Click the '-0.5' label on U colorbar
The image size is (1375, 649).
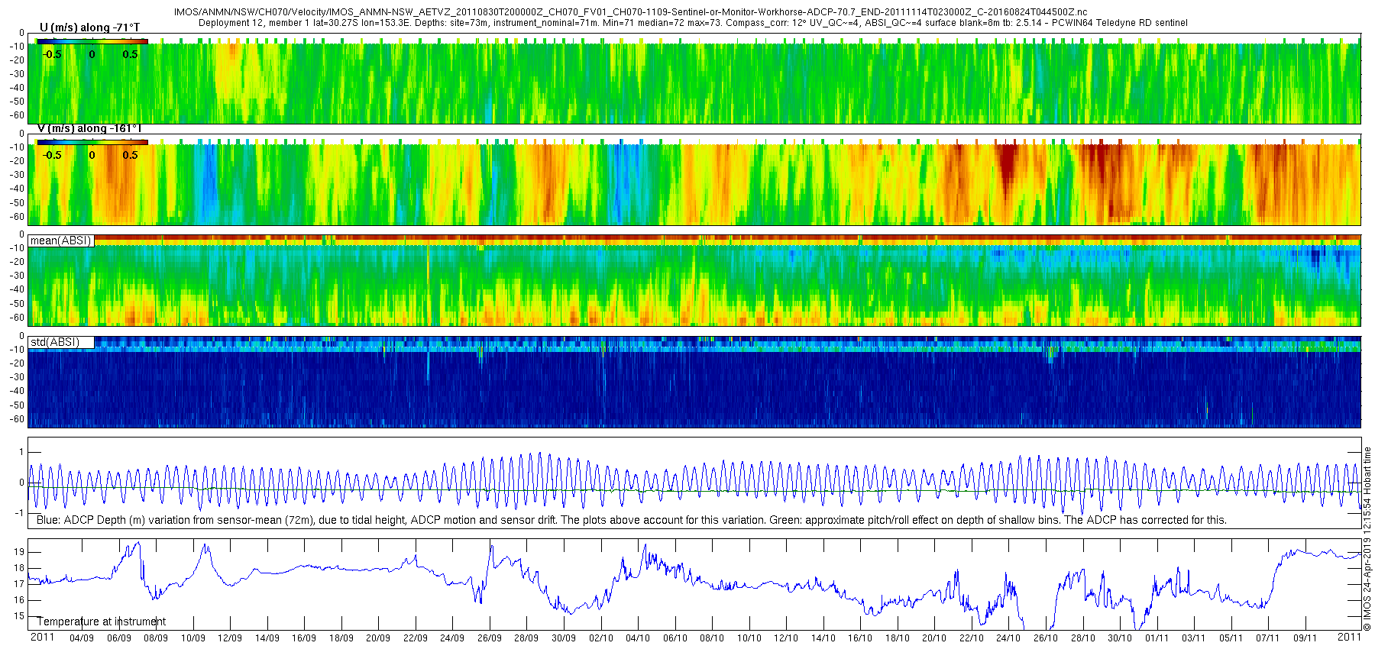(52, 54)
